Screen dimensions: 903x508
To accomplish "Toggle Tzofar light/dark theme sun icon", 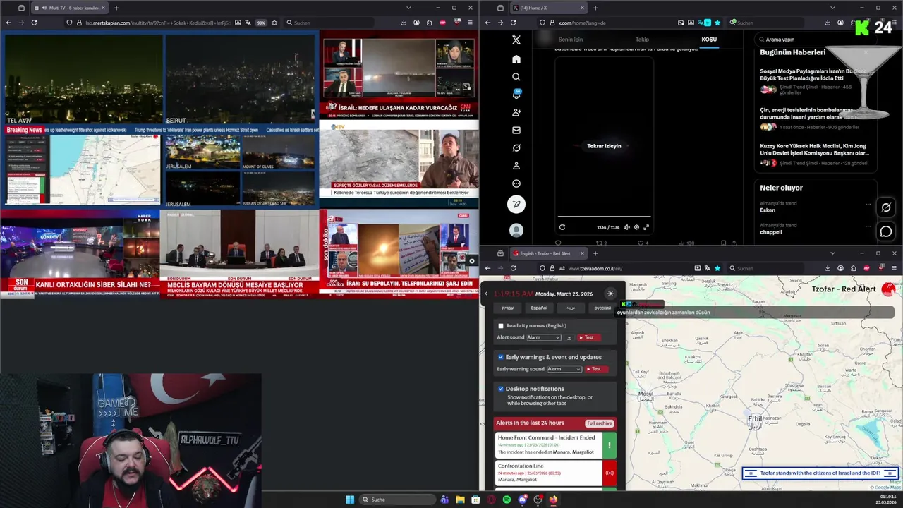I will click(x=611, y=294).
